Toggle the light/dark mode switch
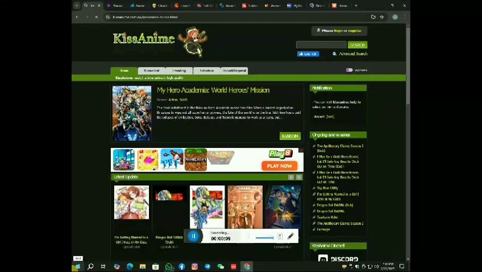This screenshot has height=272, width=482. click(350, 70)
